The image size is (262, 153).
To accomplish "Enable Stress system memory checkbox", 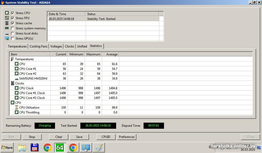I will click(12, 28).
